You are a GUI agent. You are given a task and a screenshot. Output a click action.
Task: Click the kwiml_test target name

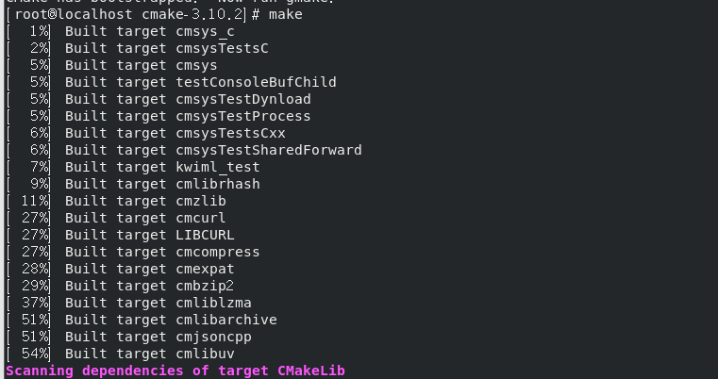point(218,167)
